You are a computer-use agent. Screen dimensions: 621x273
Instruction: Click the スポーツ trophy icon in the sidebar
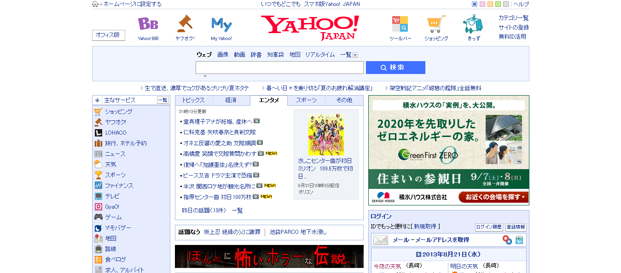tap(98, 175)
